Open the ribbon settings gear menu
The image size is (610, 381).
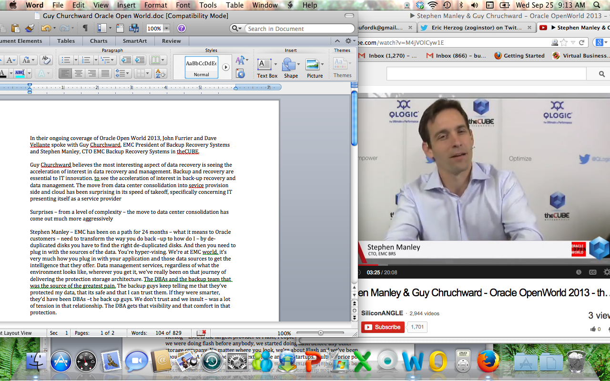click(x=350, y=41)
